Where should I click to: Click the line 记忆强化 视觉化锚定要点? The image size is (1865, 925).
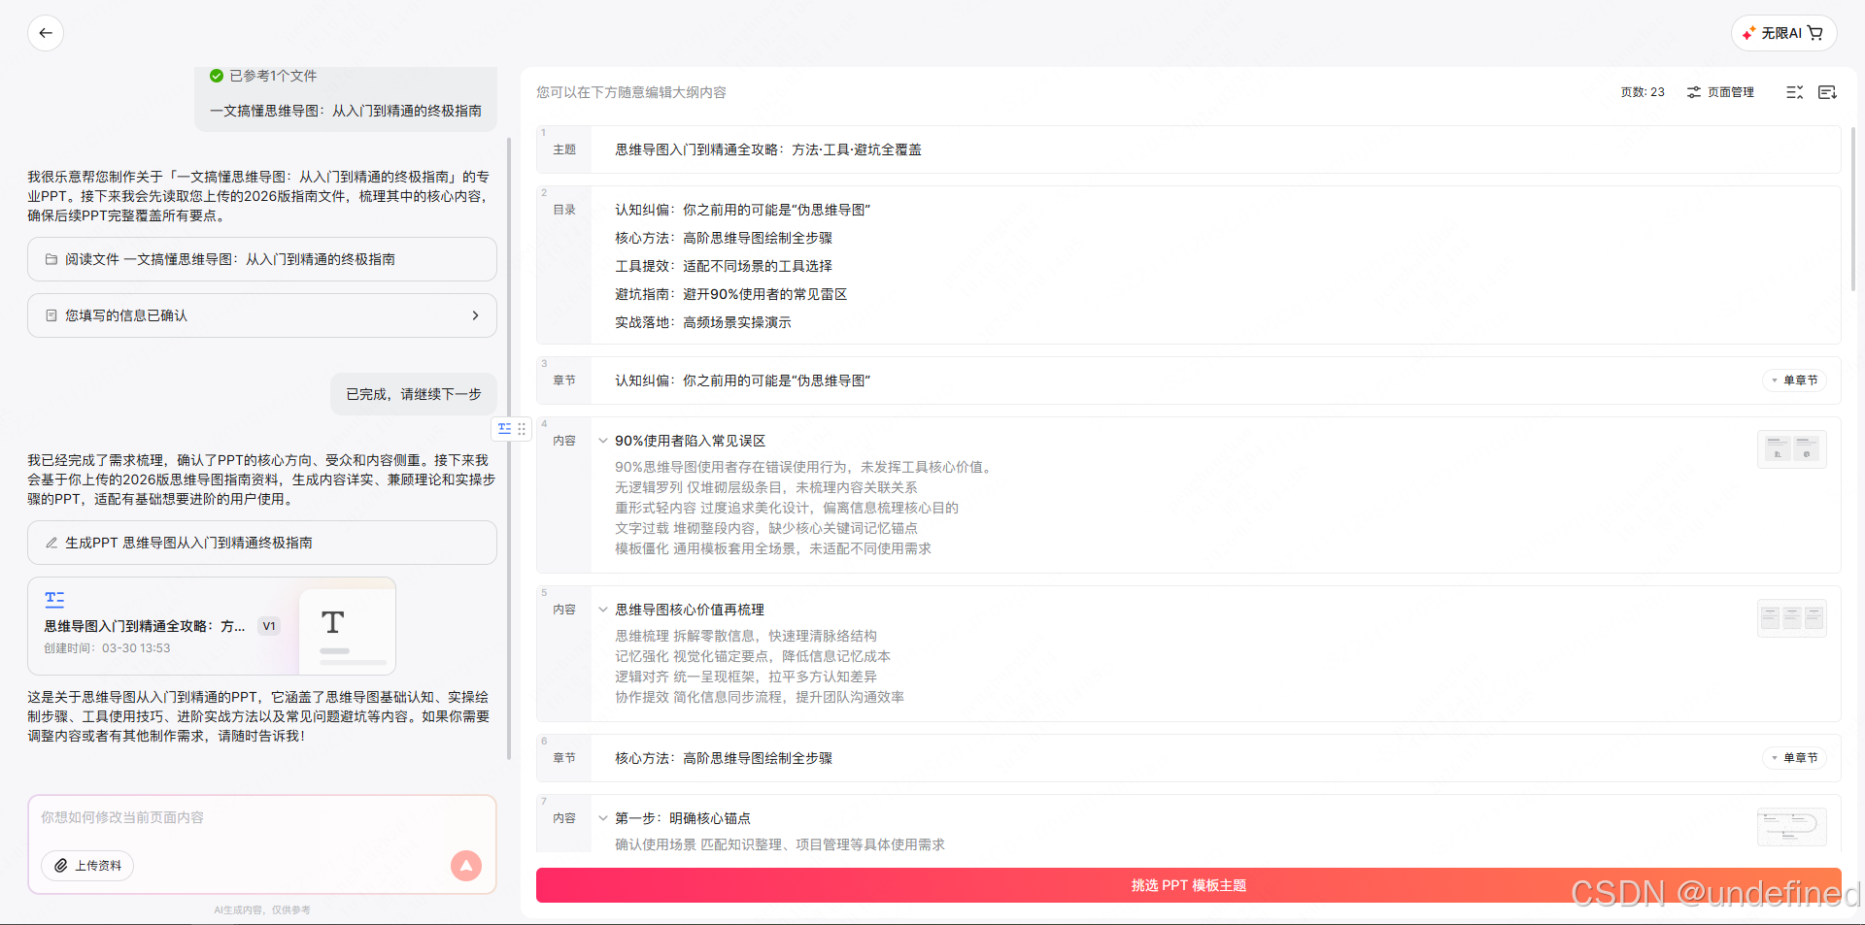(x=752, y=656)
